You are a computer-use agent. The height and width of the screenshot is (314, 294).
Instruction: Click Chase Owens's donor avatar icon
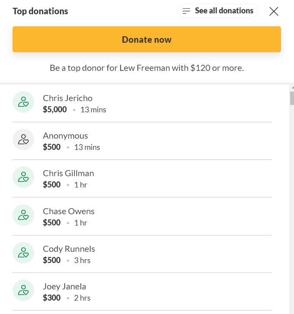click(23, 215)
